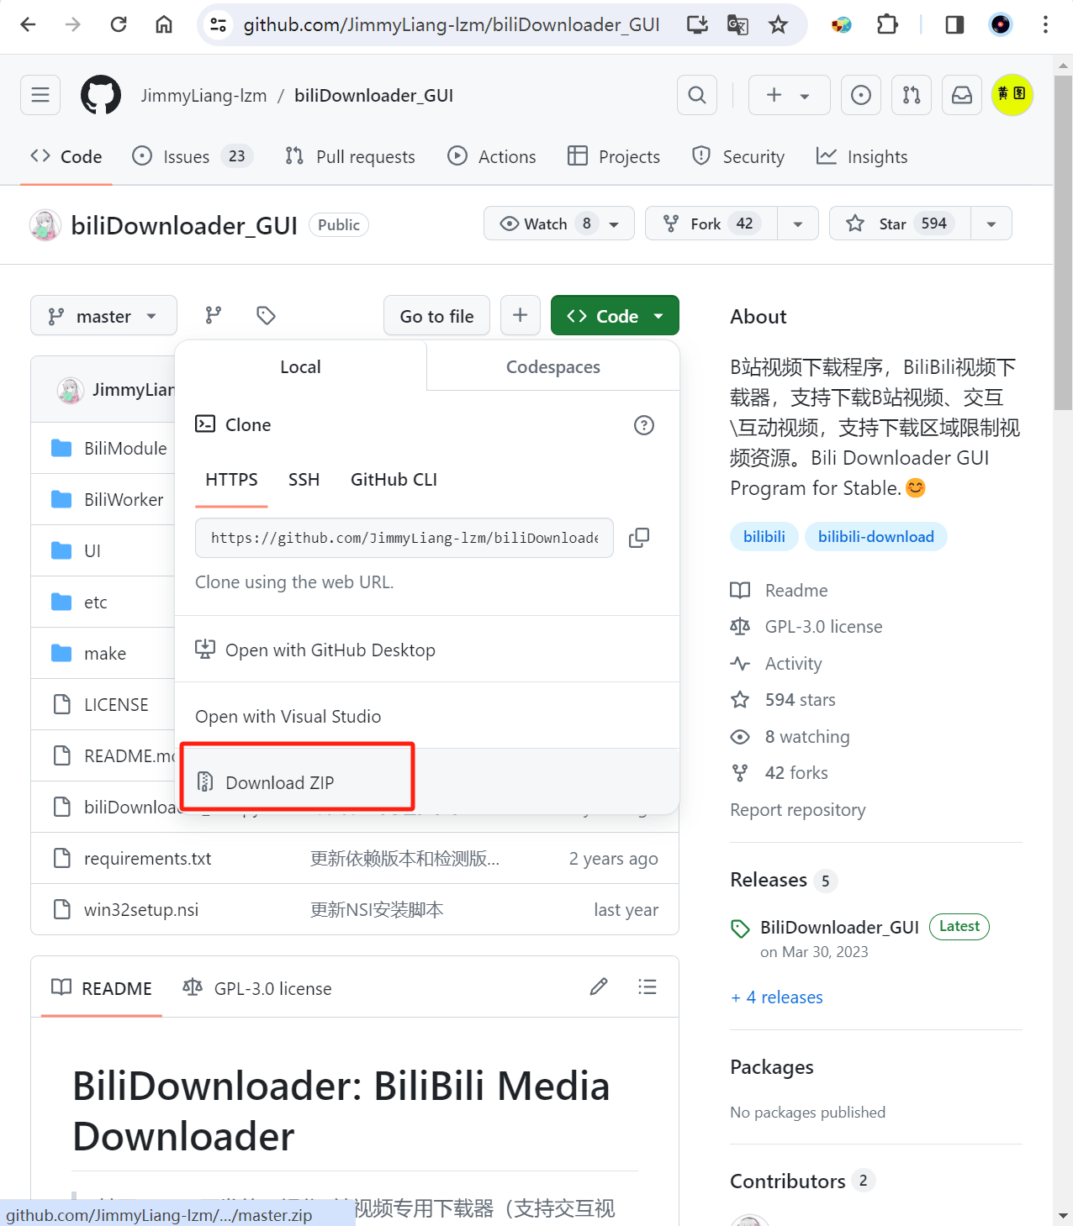Screen dimensions: 1073x1226
Task: Open the bilibili topic tag
Action: [764, 536]
